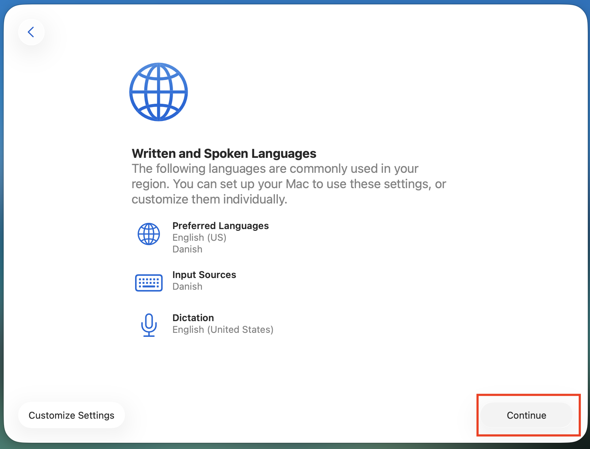Click Danish under Input Sources
The image size is (590, 449).
[187, 286]
